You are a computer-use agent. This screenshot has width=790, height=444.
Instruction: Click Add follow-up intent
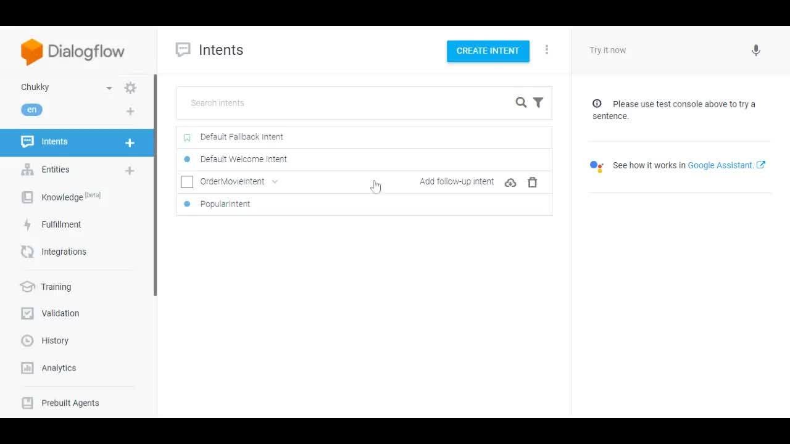tap(457, 181)
